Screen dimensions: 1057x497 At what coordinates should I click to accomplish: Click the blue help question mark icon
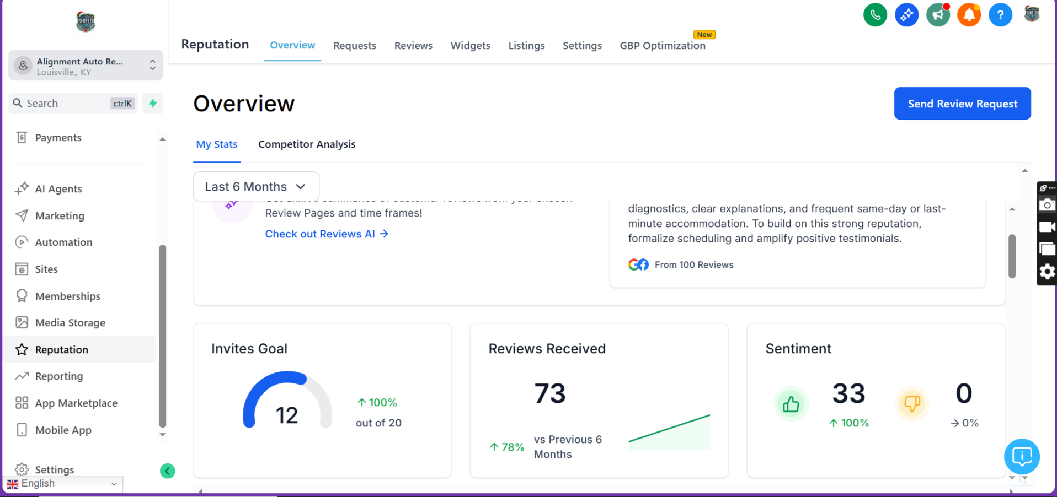tap(1000, 15)
